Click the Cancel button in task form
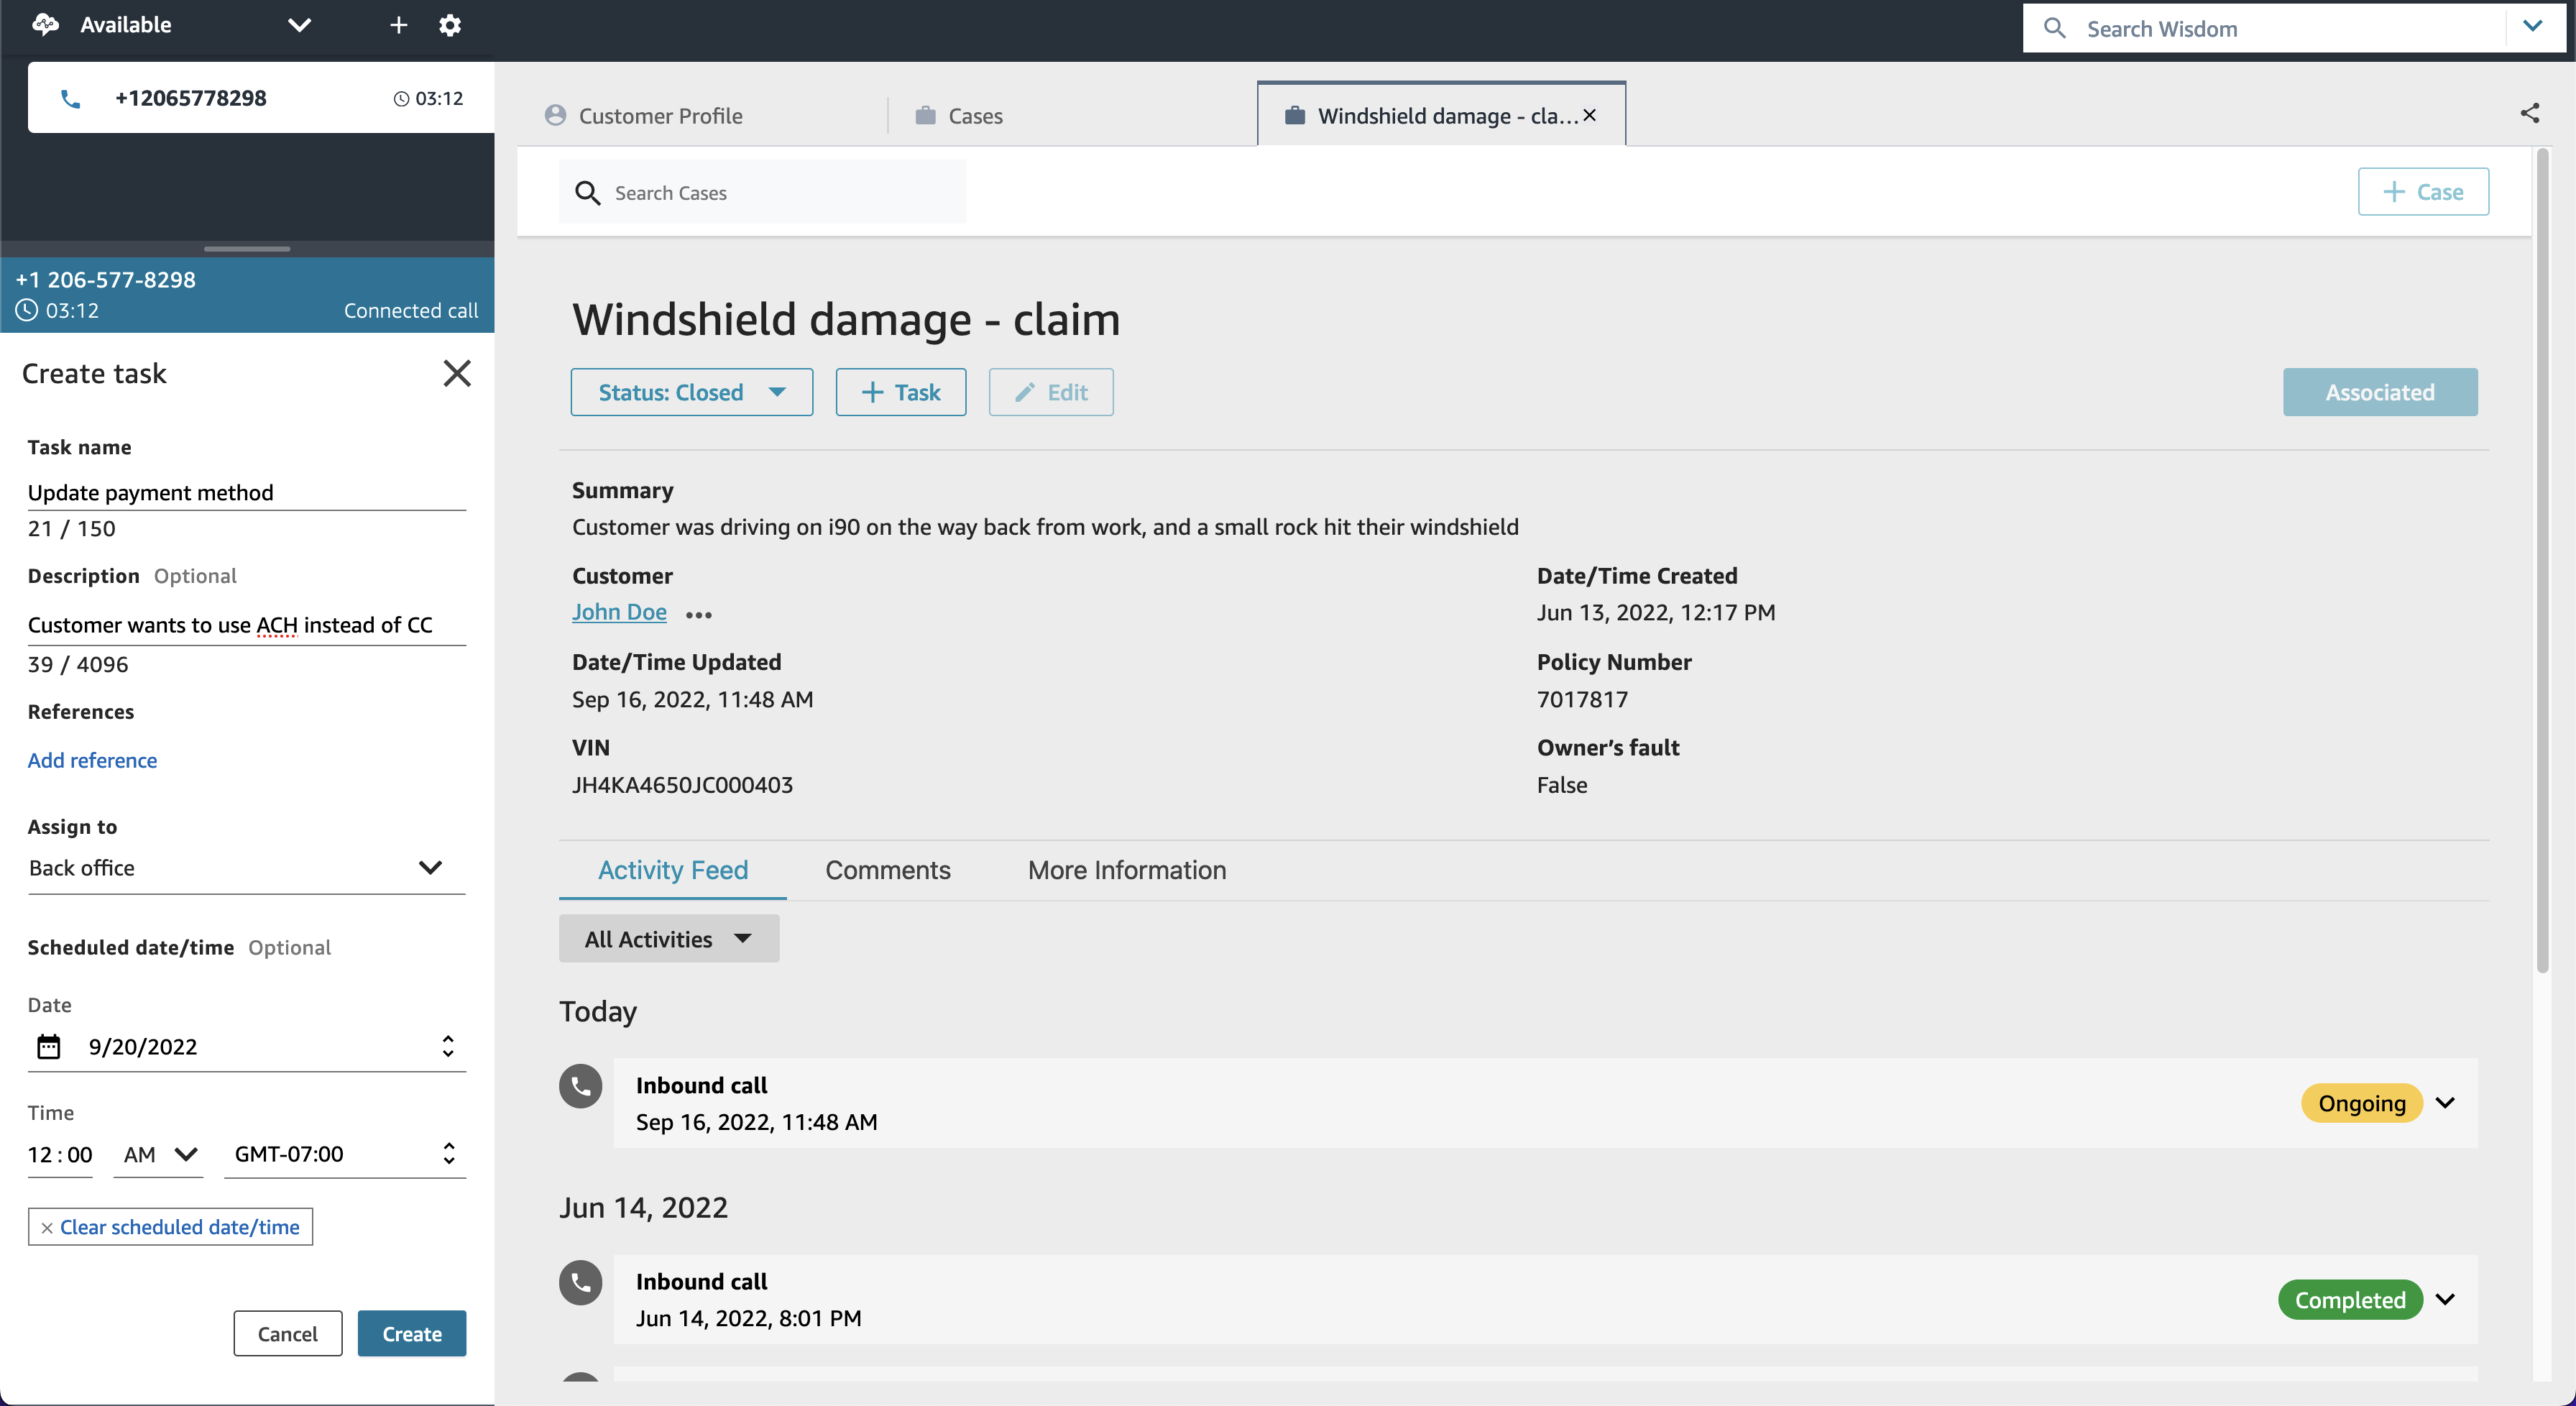2576x1406 pixels. 285,1333
